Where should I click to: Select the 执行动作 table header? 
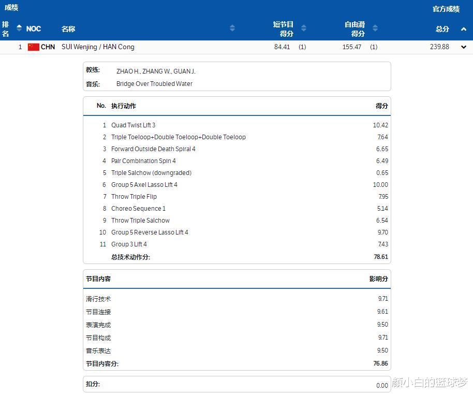click(124, 106)
